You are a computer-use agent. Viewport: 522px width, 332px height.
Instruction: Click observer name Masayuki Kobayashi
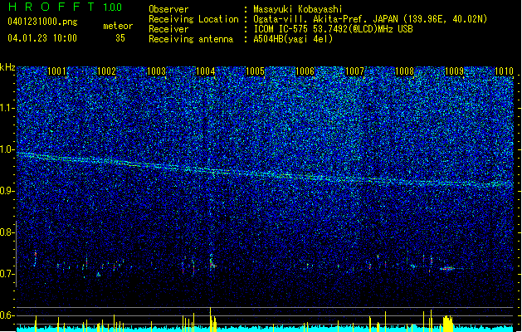298,9
